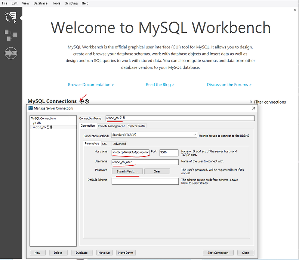Click the Test Connection button

[x=218, y=252]
